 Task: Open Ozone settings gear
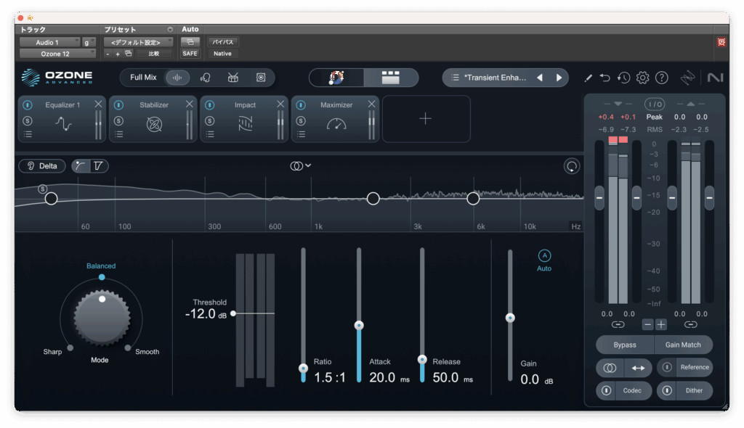coord(642,78)
